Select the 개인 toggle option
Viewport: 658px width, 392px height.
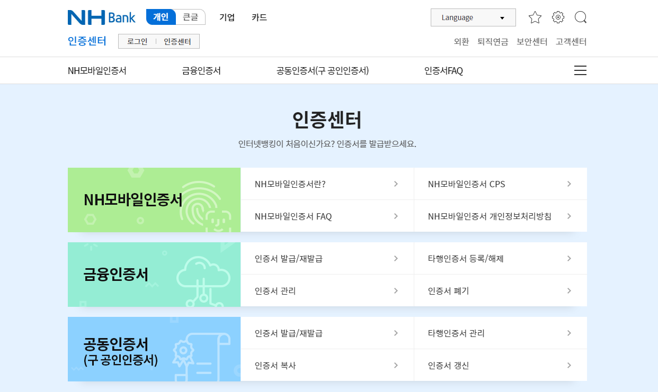pyautogui.click(x=161, y=17)
